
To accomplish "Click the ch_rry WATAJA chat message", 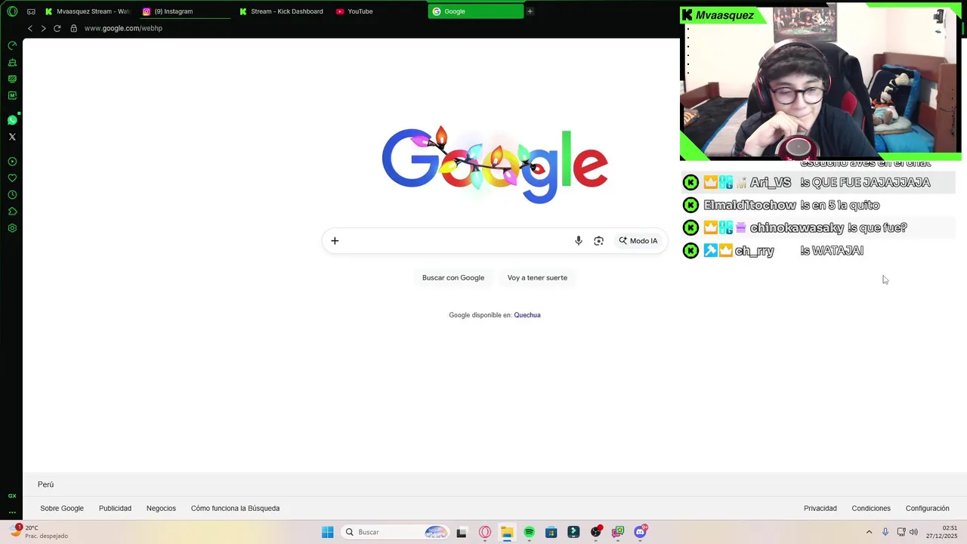I will 819,250.
